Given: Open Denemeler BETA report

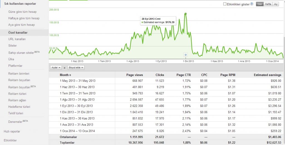Looking at the screenshot, I should click(18, 121).
